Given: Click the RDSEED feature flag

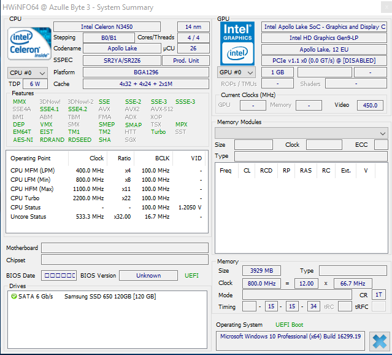Looking at the screenshot, I should (80, 139).
